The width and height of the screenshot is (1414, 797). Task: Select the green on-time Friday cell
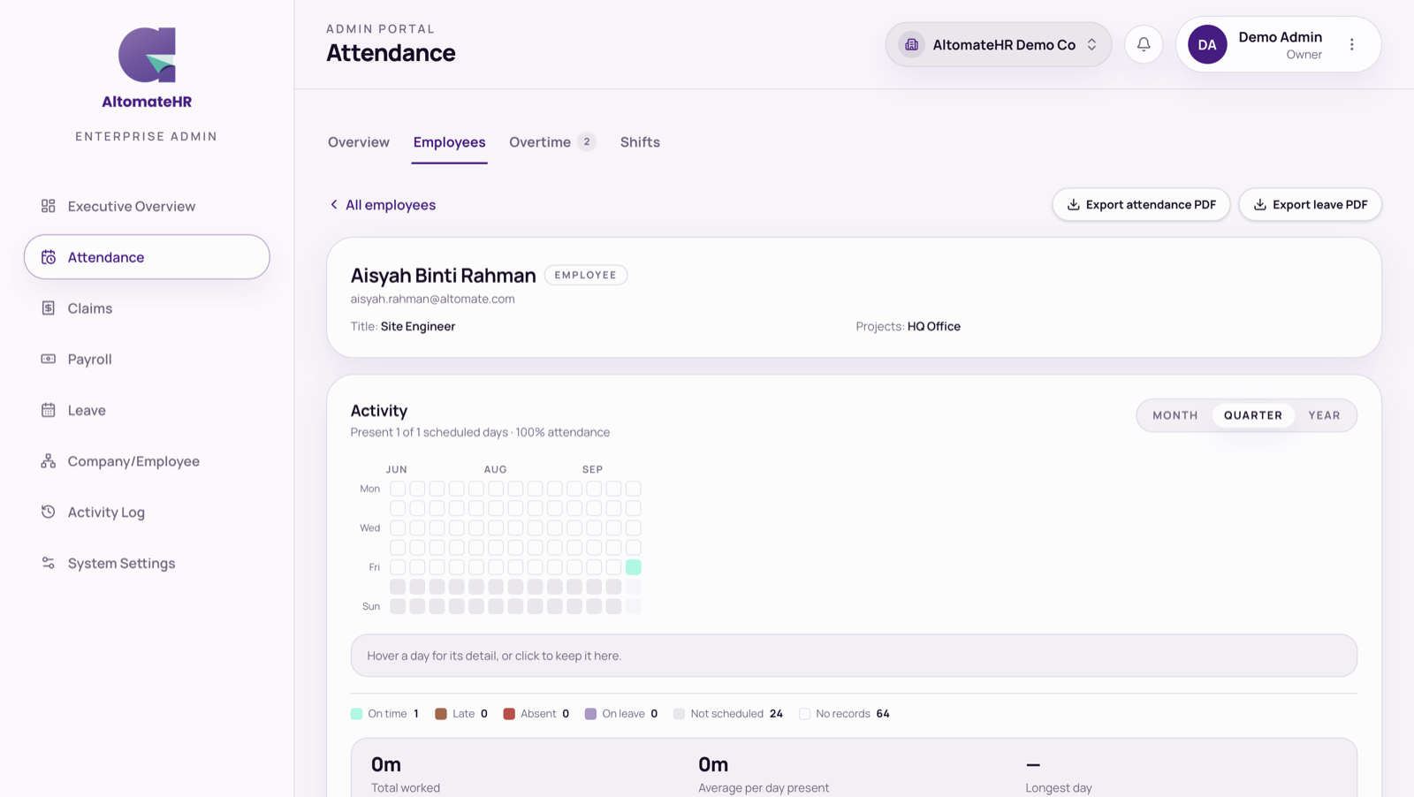click(x=634, y=567)
